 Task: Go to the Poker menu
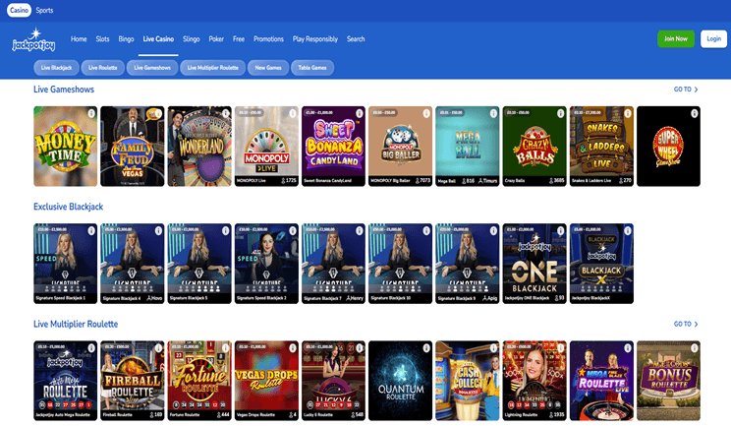pos(216,39)
